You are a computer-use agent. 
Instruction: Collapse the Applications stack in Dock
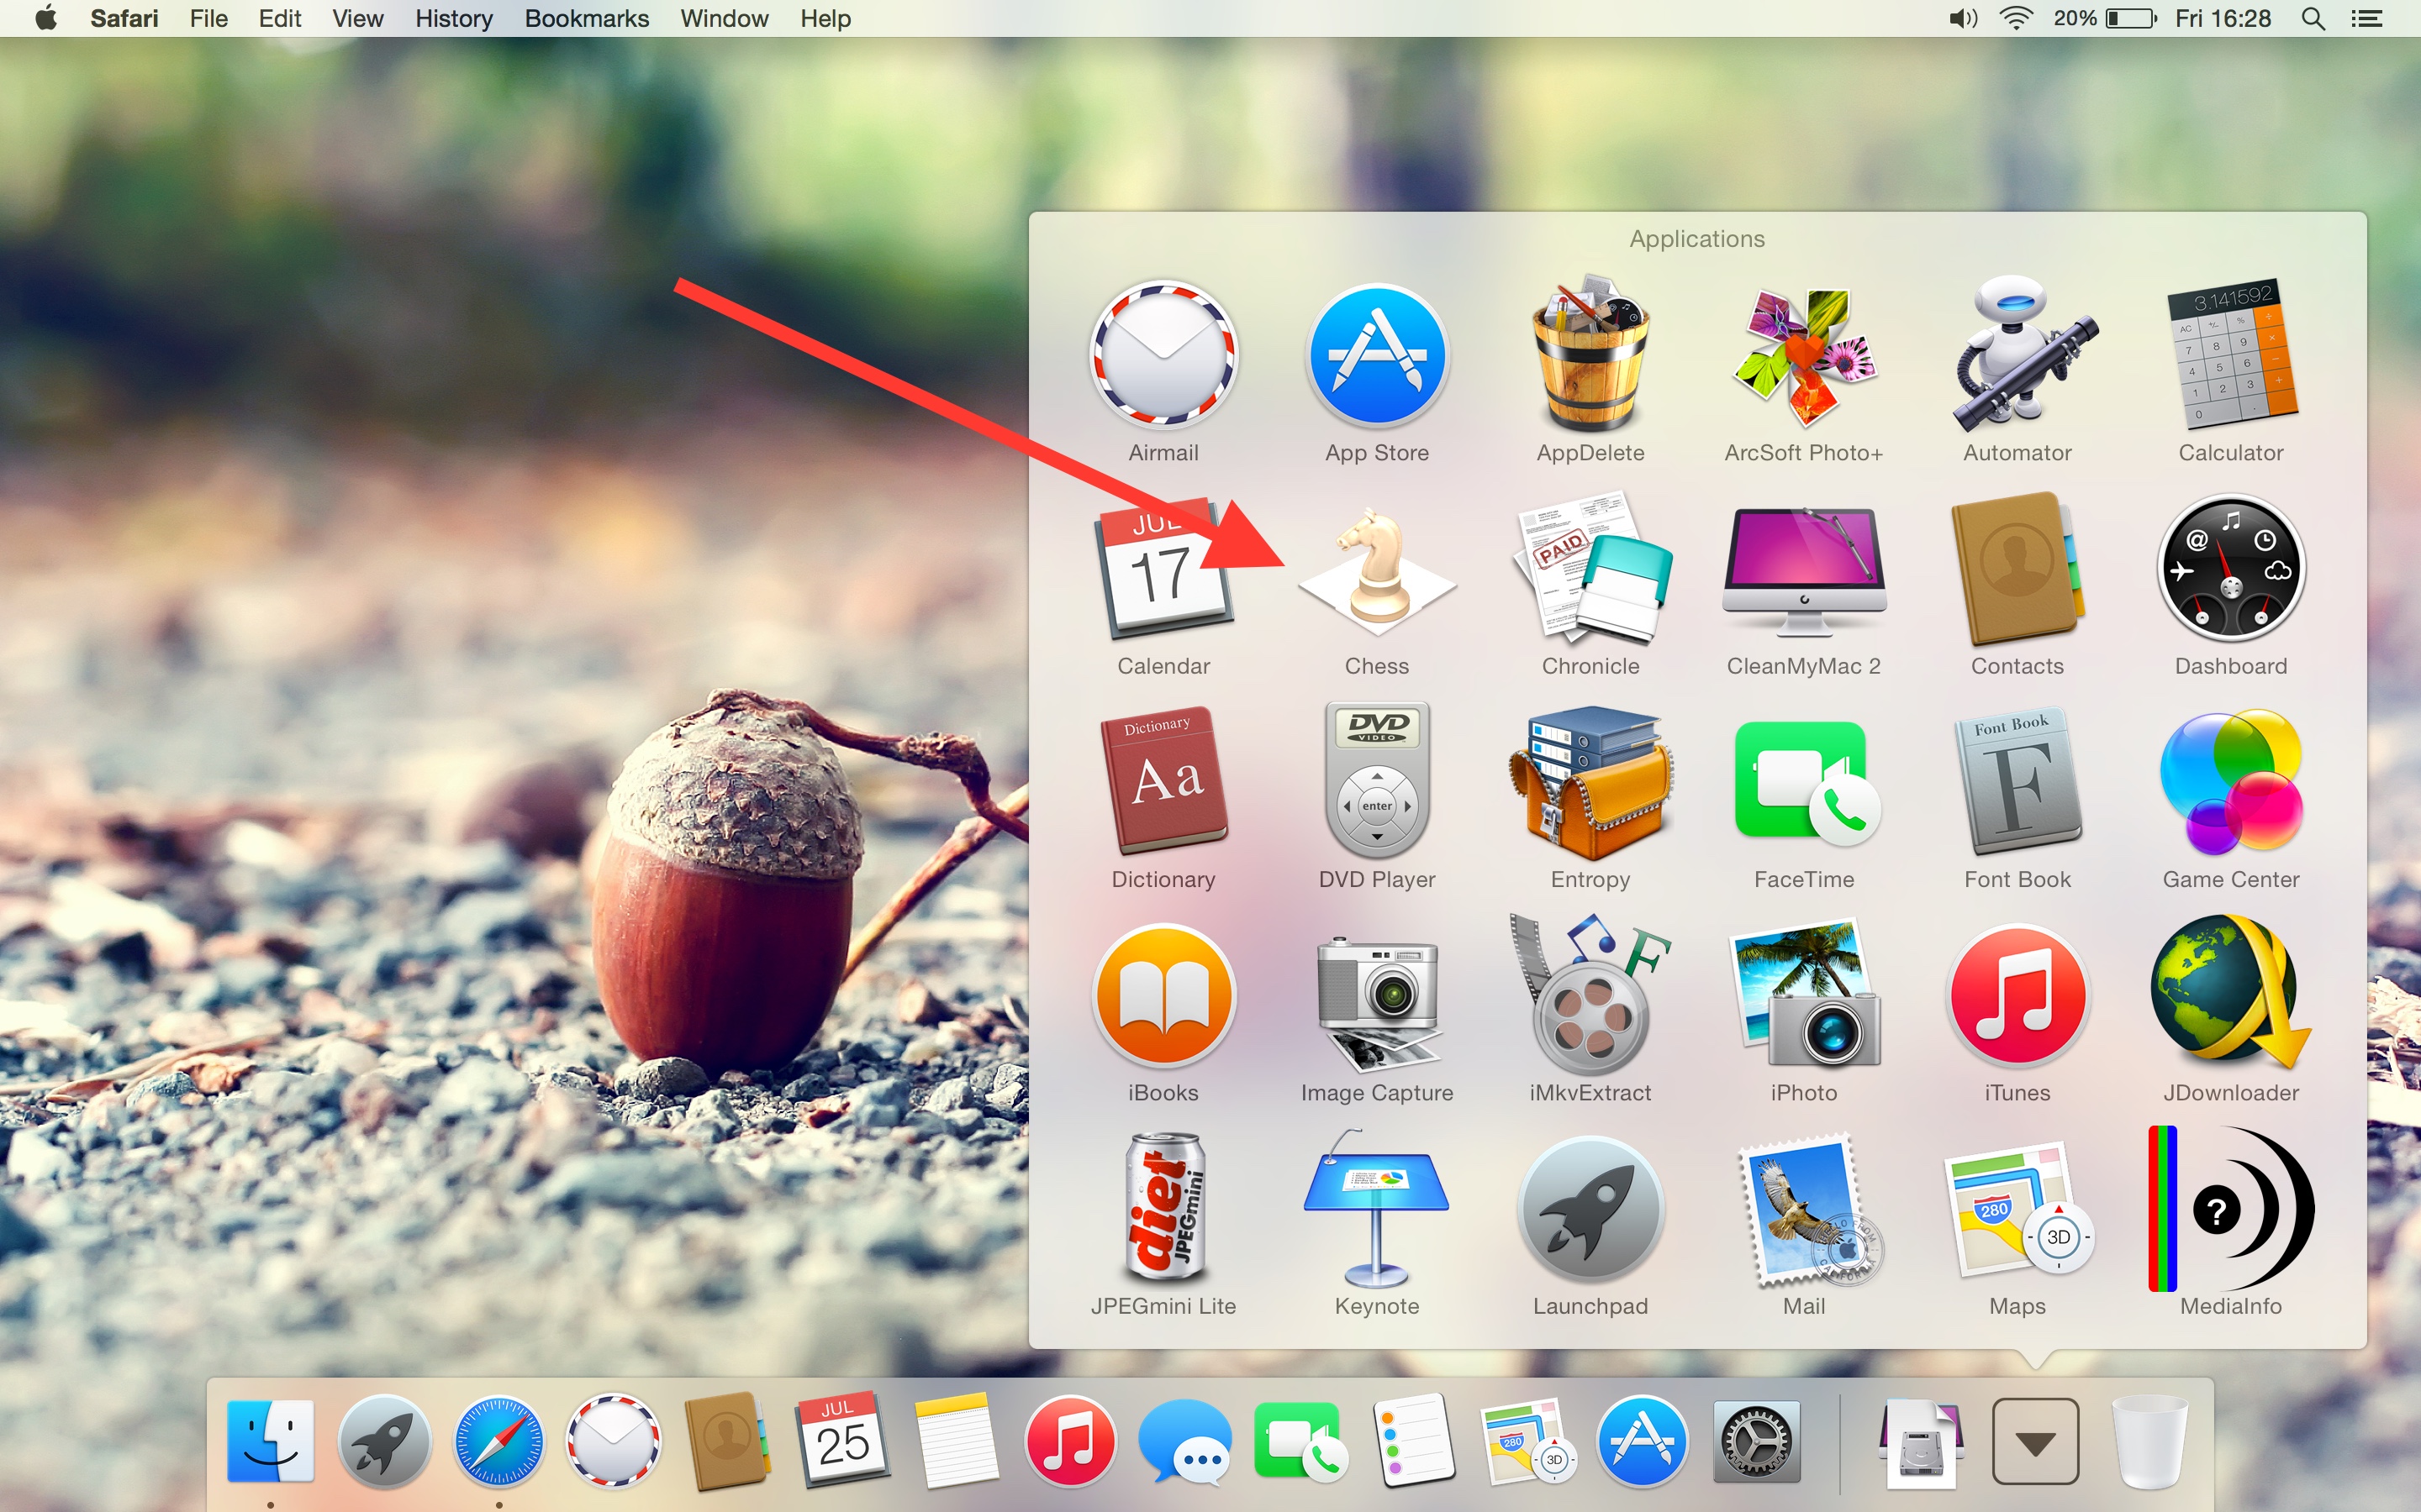(x=2035, y=1441)
